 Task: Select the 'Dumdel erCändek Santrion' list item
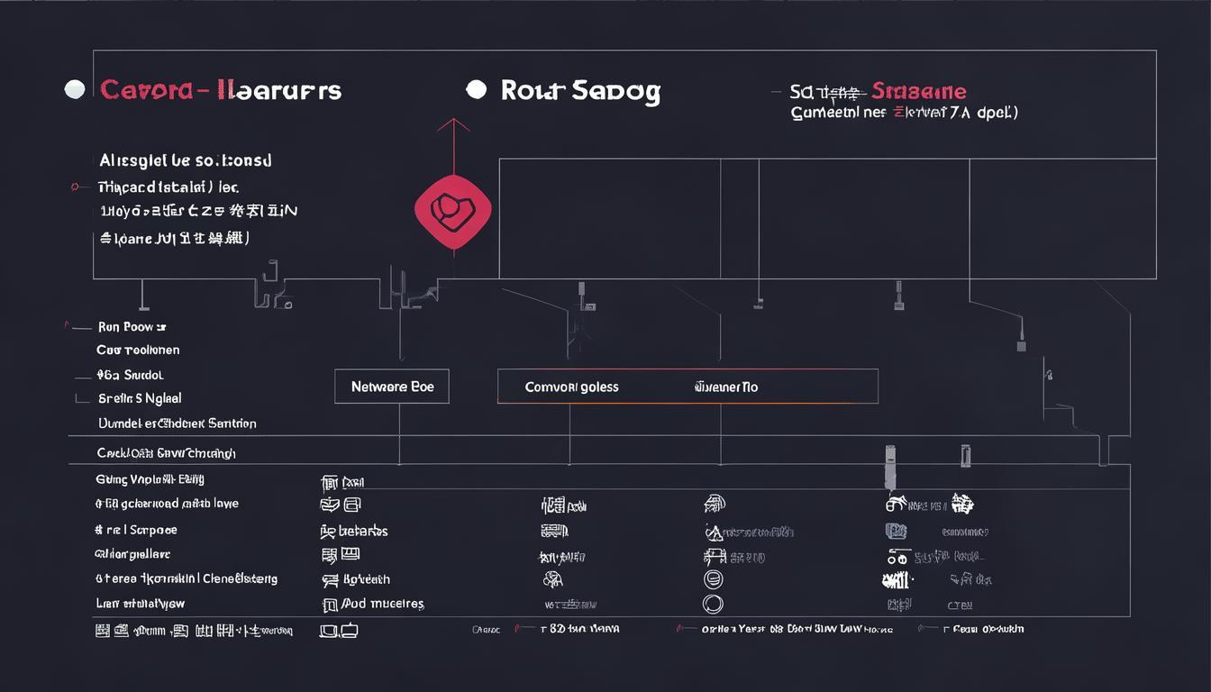[177, 423]
